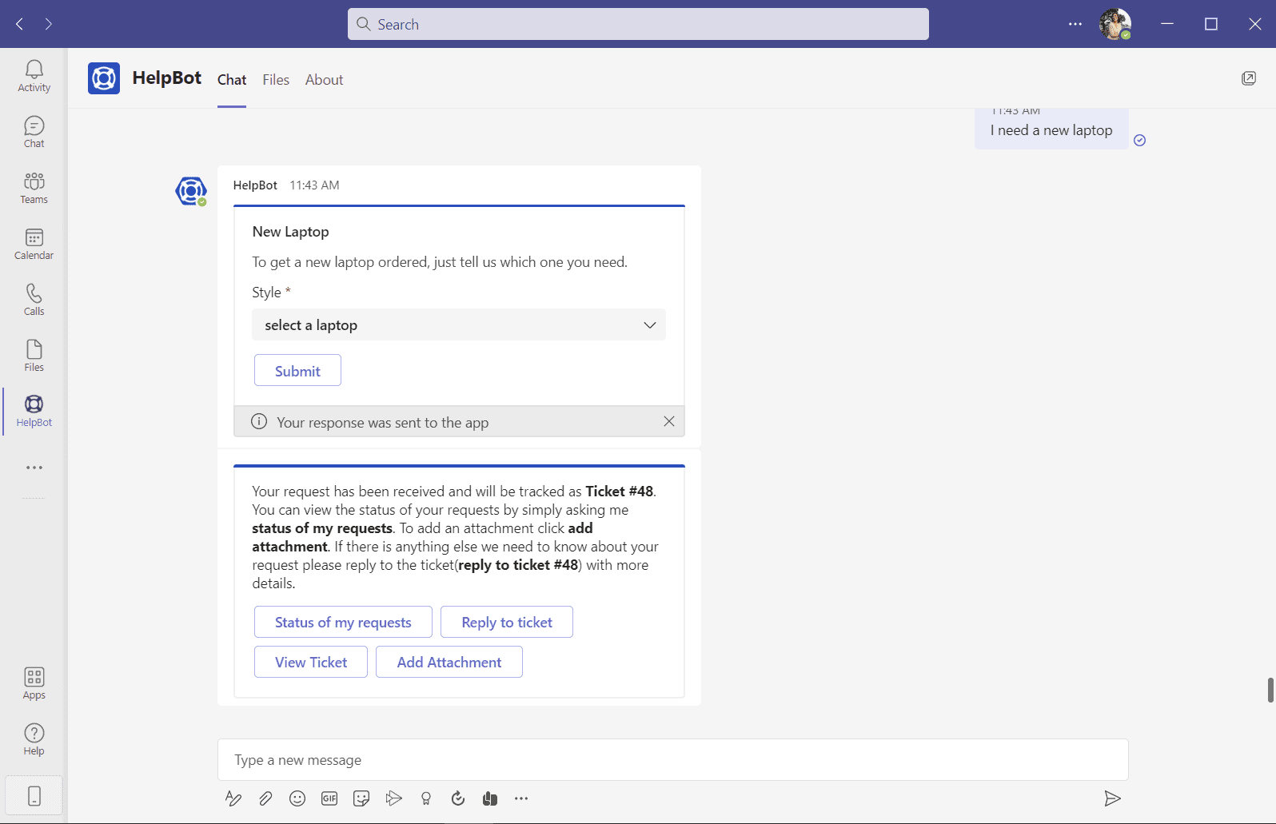Click the 'Reply to ticket' button

507,622
